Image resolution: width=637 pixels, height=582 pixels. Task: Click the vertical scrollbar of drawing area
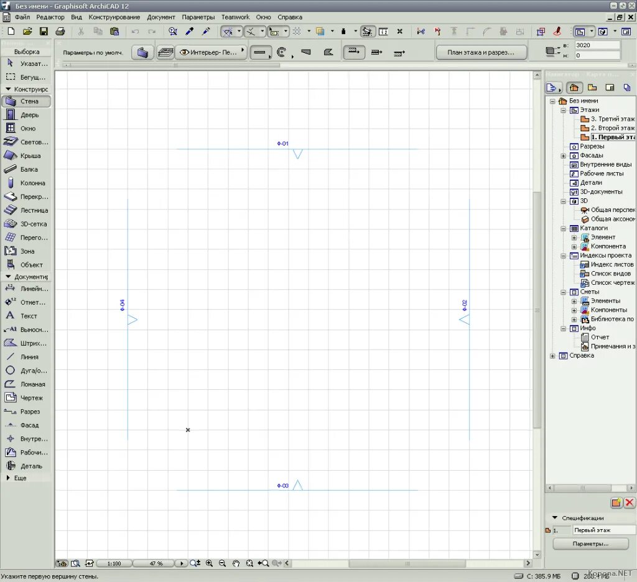[537, 310]
